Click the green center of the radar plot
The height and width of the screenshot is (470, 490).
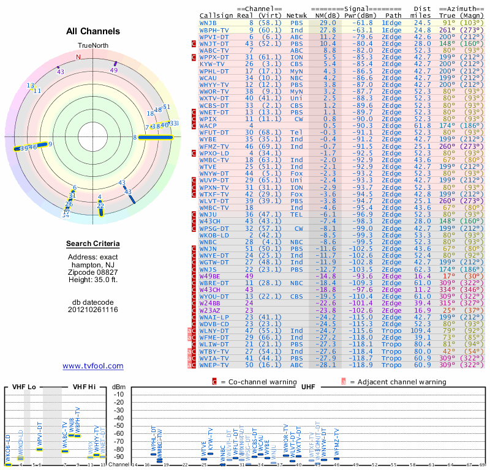tap(92, 136)
